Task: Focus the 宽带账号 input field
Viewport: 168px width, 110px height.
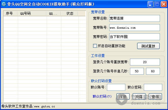Action: (135, 28)
